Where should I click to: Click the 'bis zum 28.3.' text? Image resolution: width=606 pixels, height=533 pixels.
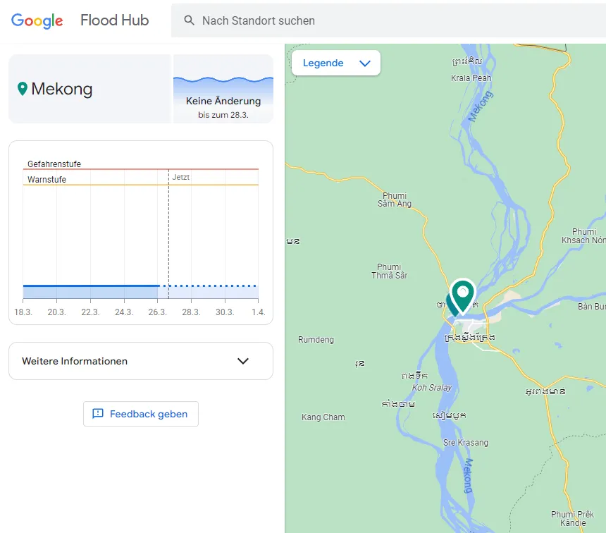[223, 115]
